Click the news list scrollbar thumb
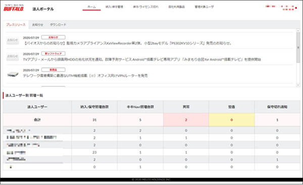 pos(298,47)
